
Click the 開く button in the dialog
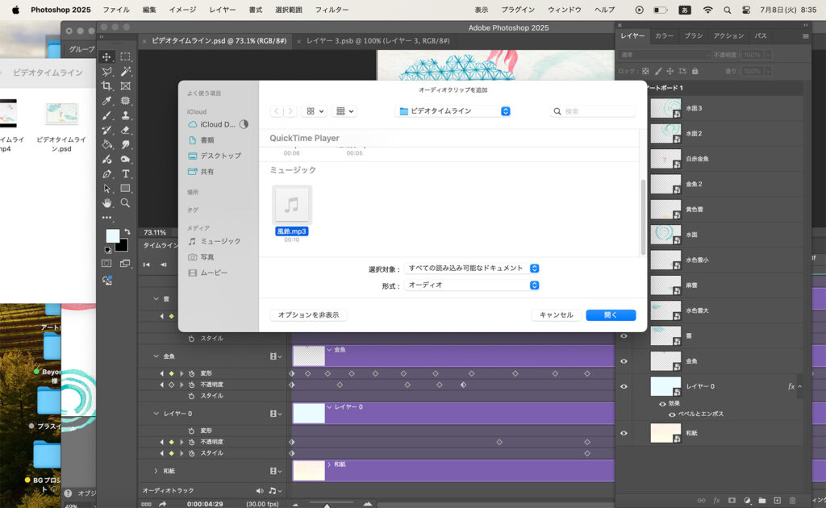tap(611, 314)
